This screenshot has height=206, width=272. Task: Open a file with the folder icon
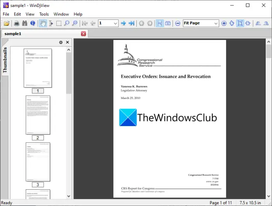pos(7,23)
